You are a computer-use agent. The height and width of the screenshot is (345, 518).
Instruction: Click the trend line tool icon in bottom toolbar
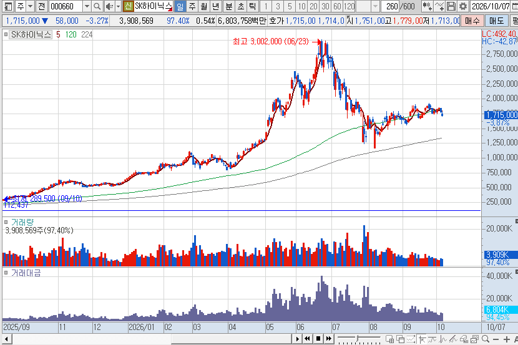point(432,339)
